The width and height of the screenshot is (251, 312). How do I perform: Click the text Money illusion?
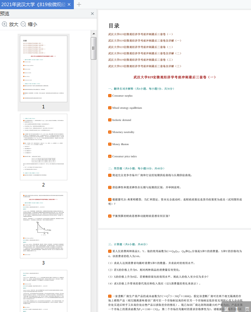120,144
